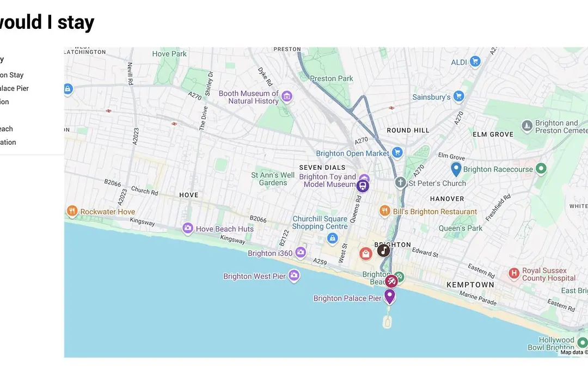Click the Royal Sussex County Hospital marker
Viewport: 588px width, 381px height.
[x=514, y=273]
